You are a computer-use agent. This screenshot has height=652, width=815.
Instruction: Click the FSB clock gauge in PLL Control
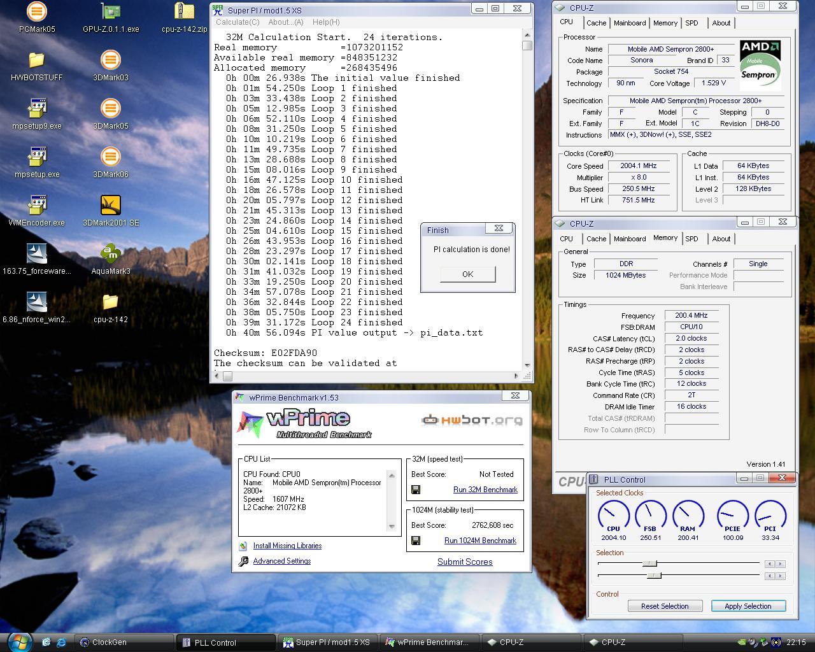[650, 516]
